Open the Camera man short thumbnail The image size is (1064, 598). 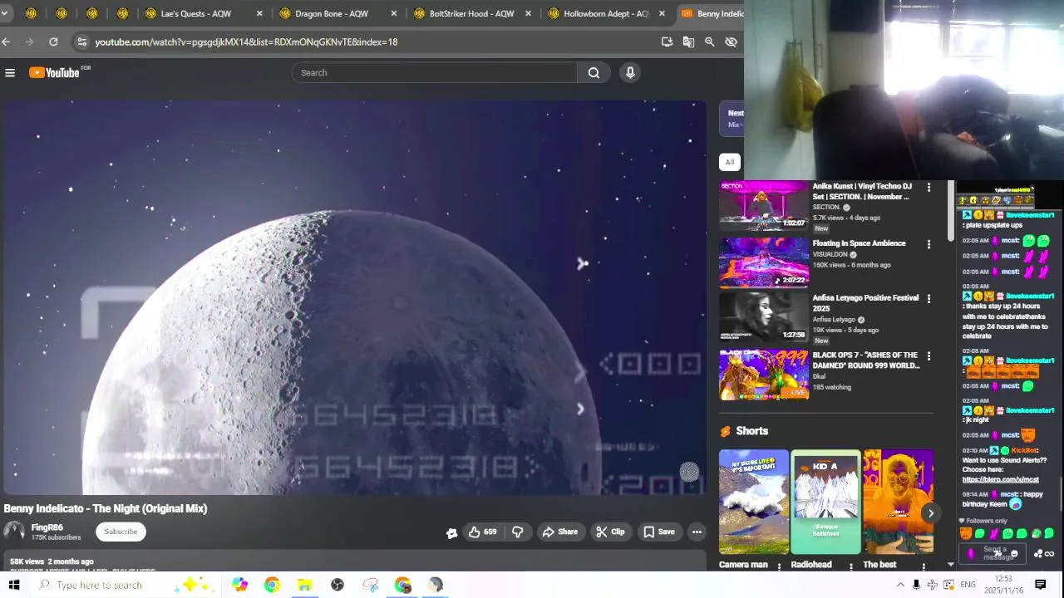click(754, 502)
